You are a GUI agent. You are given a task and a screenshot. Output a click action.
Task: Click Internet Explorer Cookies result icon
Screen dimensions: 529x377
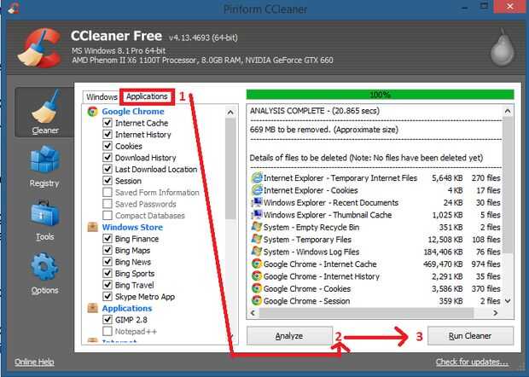coord(257,190)
